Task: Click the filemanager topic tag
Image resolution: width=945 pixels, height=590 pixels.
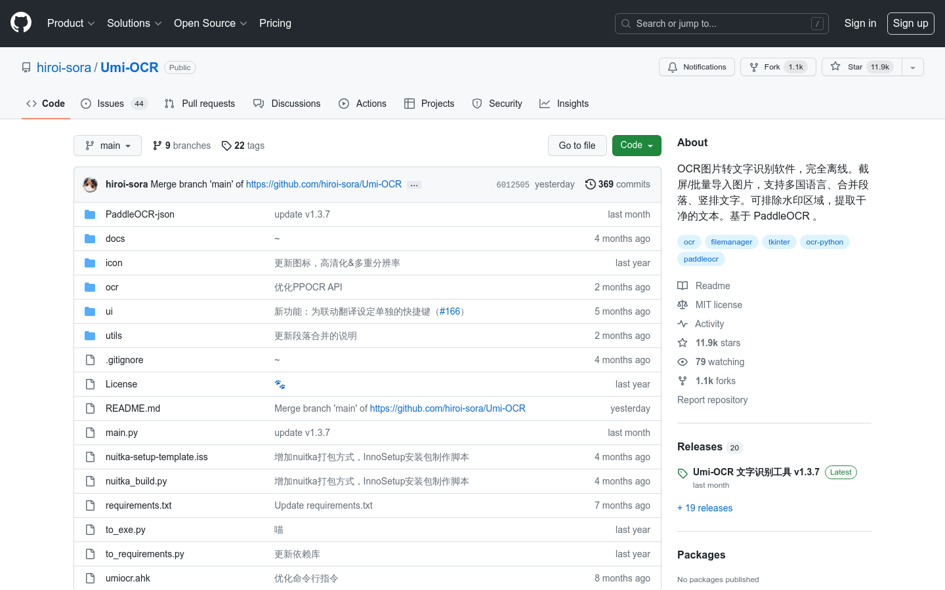Action: 731,242
